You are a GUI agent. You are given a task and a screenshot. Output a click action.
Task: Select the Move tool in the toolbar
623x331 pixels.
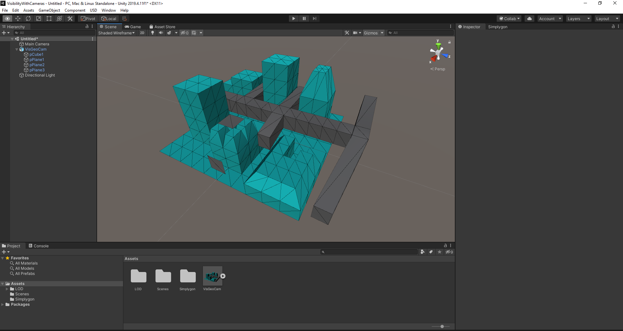point(18,18)
